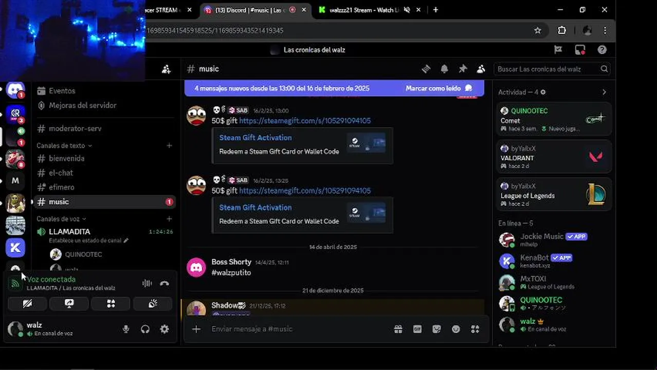Open emoji picker in message bar
This screenshot has height=370, width=657.
click(455, 329)
